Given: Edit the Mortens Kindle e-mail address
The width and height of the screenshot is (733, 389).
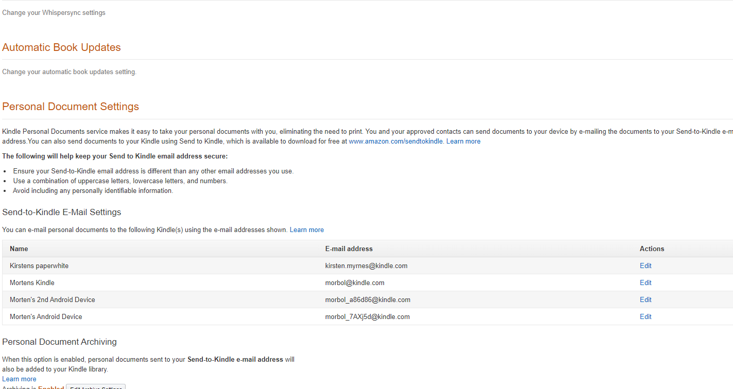Looking at the screenshot, I should tap(645, 282).
